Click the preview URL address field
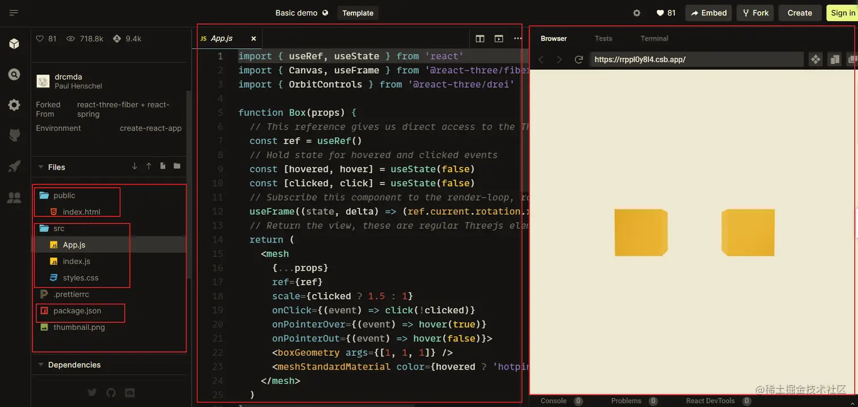This screenshot has height=407, width=858. [x=696, y=59]
